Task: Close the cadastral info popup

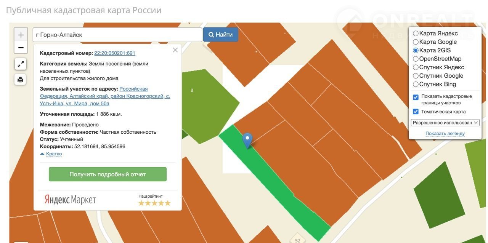Action: (x=175, y=50)
